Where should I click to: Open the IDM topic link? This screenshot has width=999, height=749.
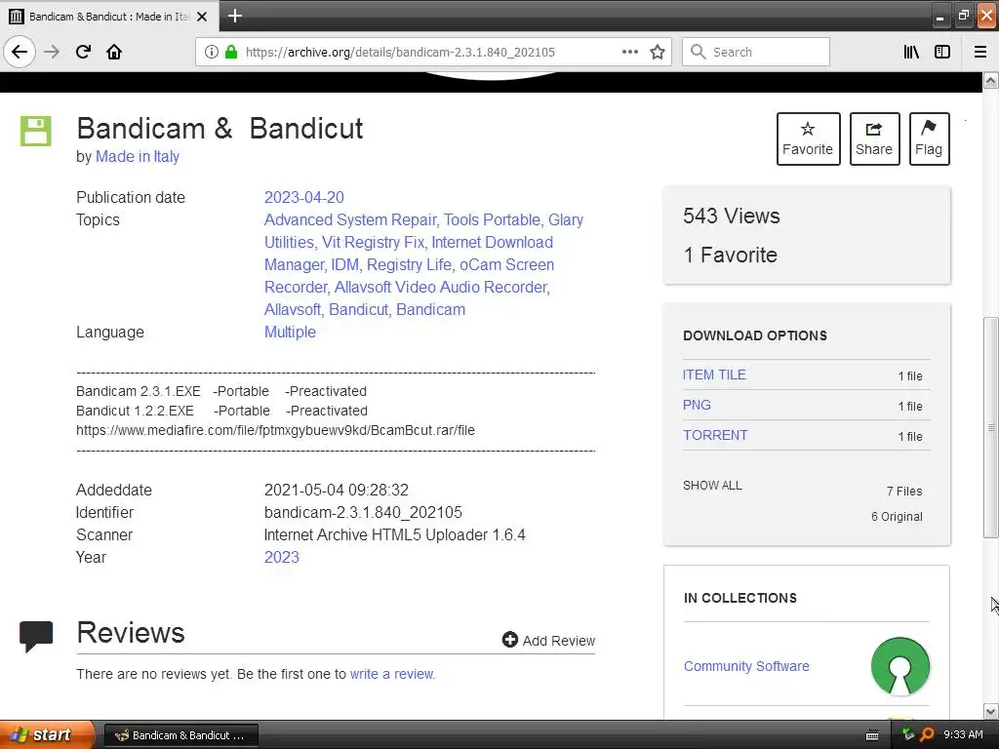point(344,264)
